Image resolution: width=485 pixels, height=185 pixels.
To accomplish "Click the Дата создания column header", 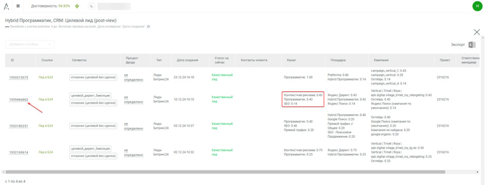I will [x=188, y=60].
